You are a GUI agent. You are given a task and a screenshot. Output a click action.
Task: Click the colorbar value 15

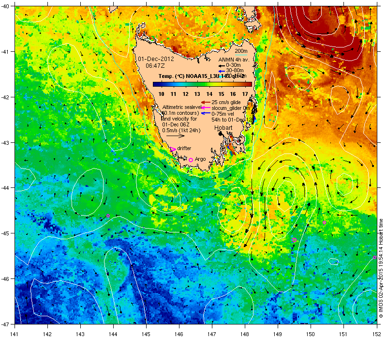[222, 94]
